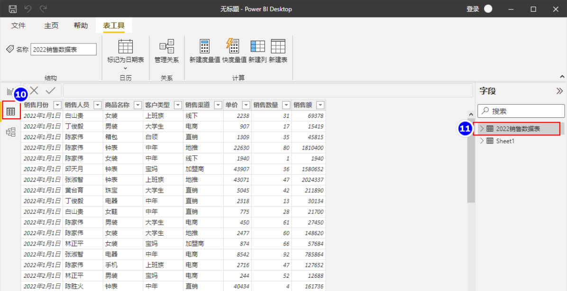
Task: Click sales amount cell 12688
Action: [309, 275]
